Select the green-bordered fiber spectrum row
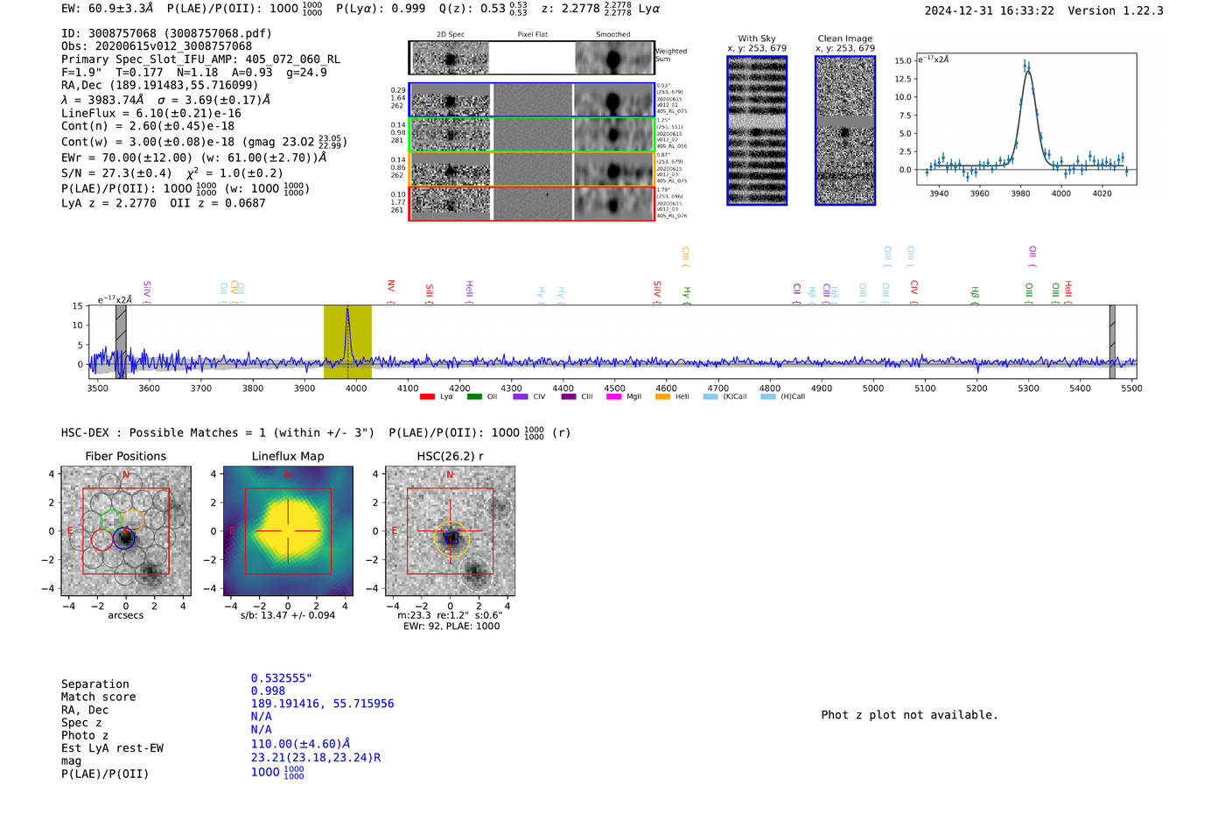This screenshot has width=1225, height=834. 532,135
